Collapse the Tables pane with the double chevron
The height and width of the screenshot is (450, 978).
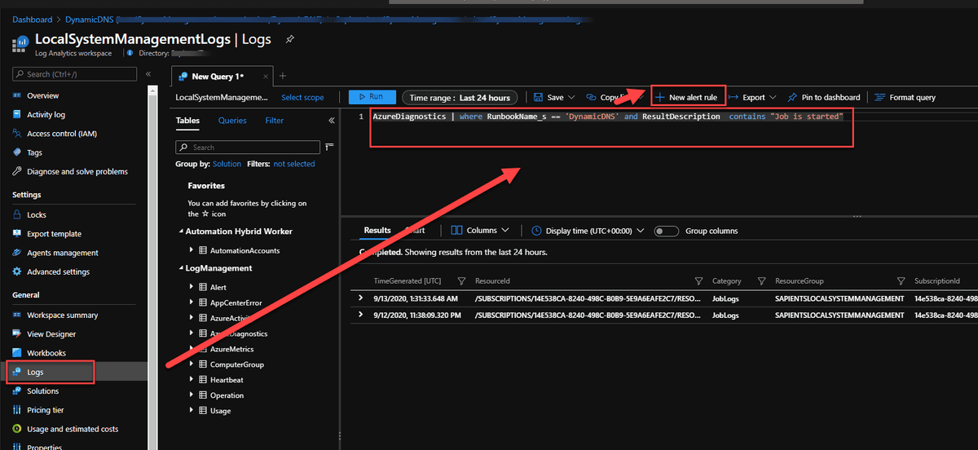click(x=332, y=120)
